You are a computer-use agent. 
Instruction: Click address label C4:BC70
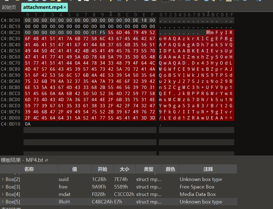tap(11, 63)
